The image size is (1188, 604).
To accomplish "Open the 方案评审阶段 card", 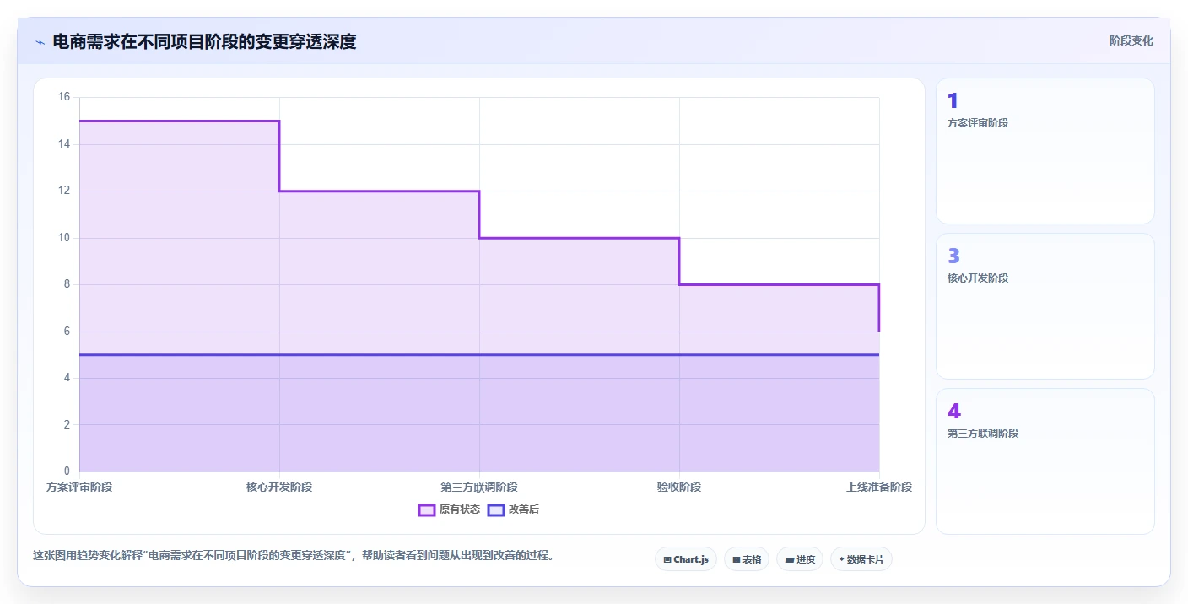I will coord(1045,151).
